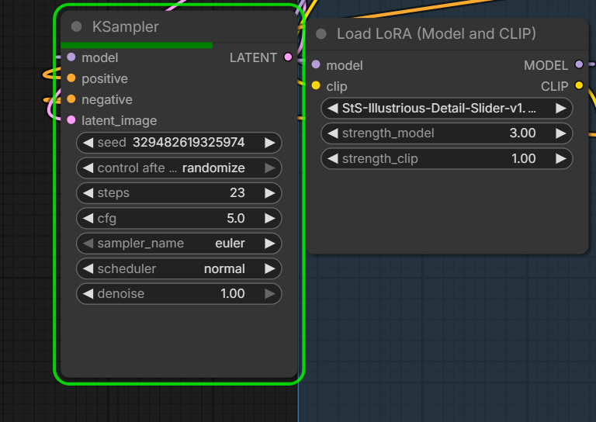Open the scheduler normal dropdown
596x422 pixels.
pyautogui.click(x=179, y=269)
